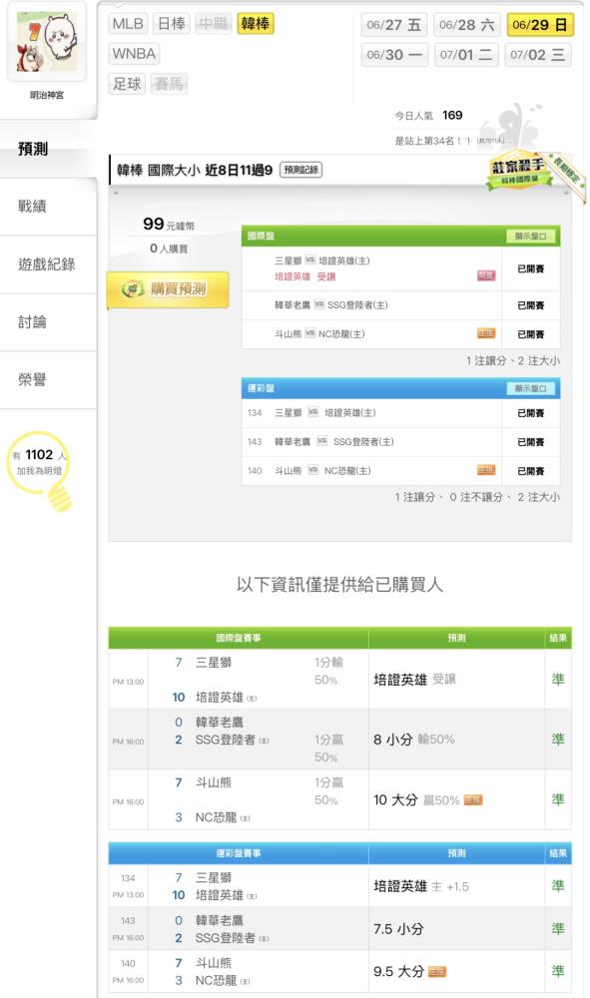Click the 已開賽 status of row 143
The image size is (590, 998).
pyautogui.click(x=531, y=442)
